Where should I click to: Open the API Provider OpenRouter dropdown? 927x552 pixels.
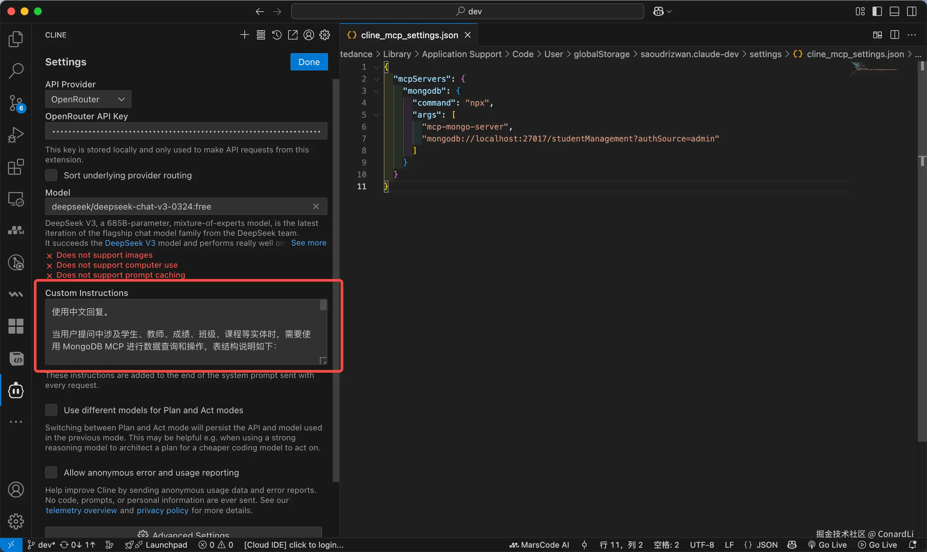[x=88, y=99]
